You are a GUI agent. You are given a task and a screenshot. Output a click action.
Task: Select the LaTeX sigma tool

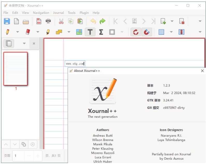click(x=101, y=32)
